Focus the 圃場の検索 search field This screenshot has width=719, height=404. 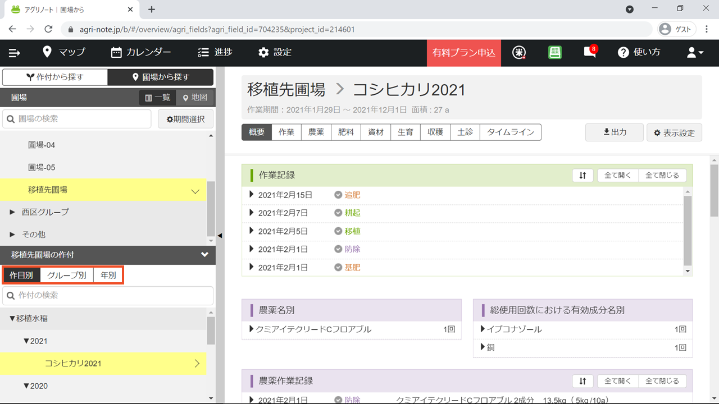(77, 119)
